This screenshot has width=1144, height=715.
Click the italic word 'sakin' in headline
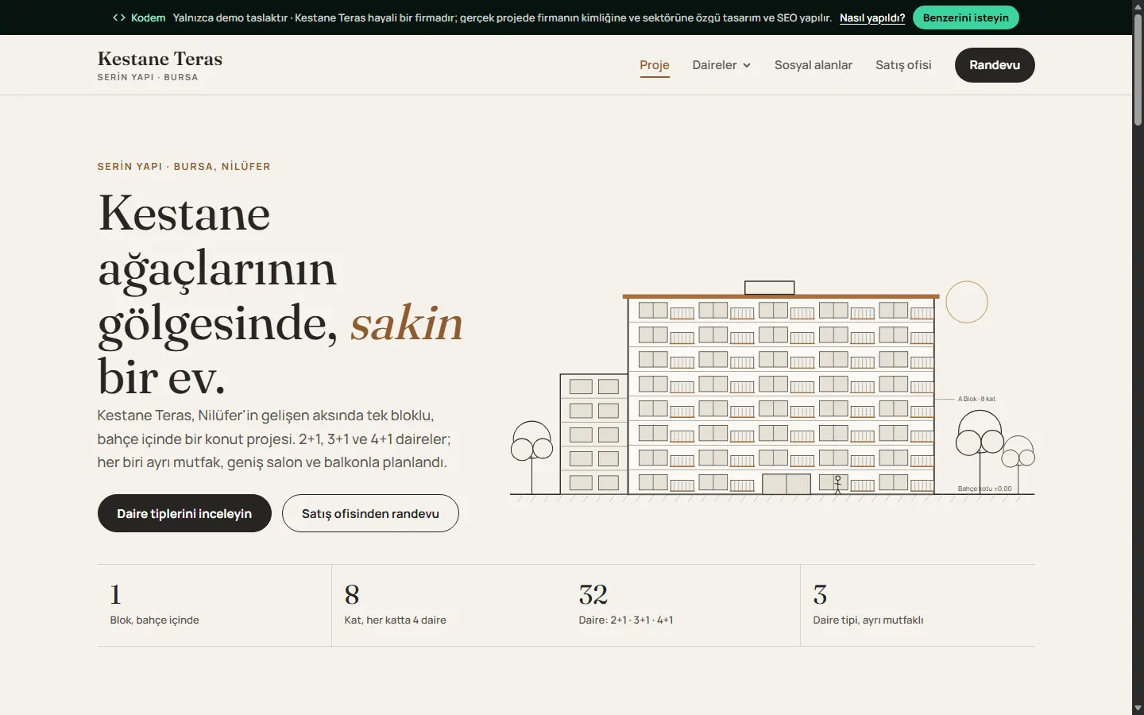[x=406, y=323]
